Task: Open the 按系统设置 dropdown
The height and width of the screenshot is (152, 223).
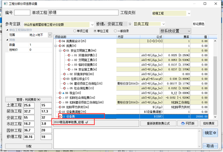Action: tap(189, 31)
